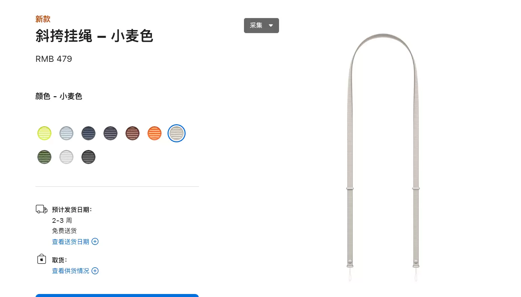Select the light gray strap swatch
Image resolution: width=521 pixels, height=297 pixels.
tap(66, 157)
